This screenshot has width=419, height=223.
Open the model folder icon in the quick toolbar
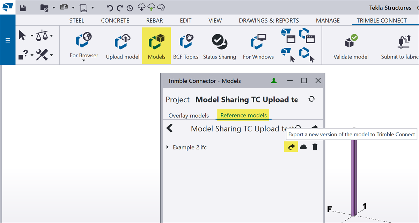pos(44,7)
